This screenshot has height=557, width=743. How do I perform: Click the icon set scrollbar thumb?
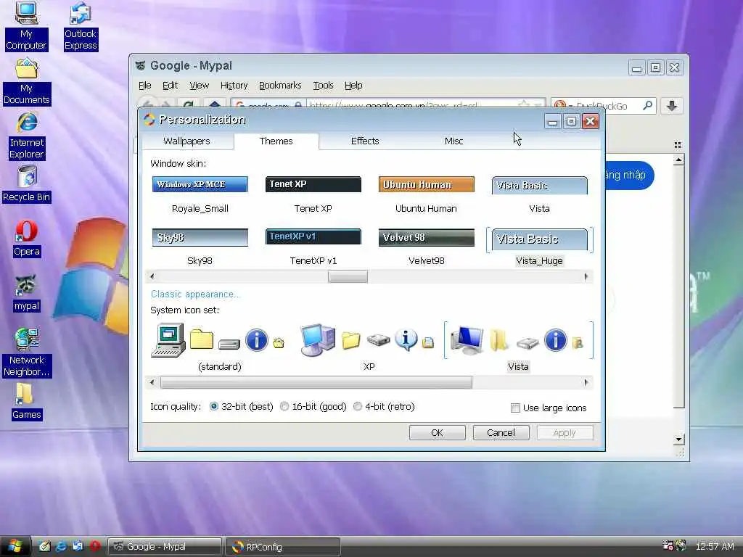[x=316, y=382]
